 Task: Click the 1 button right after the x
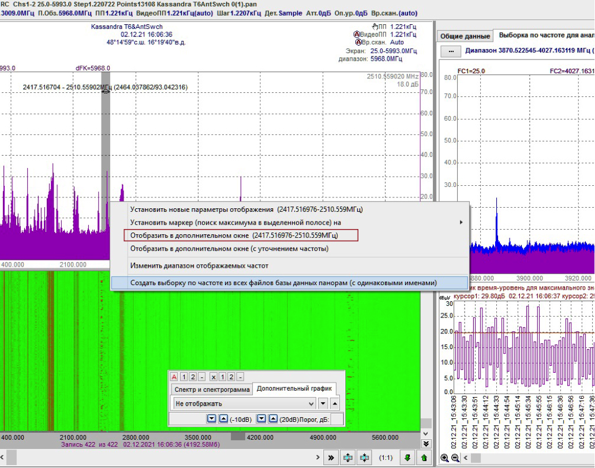222,377
